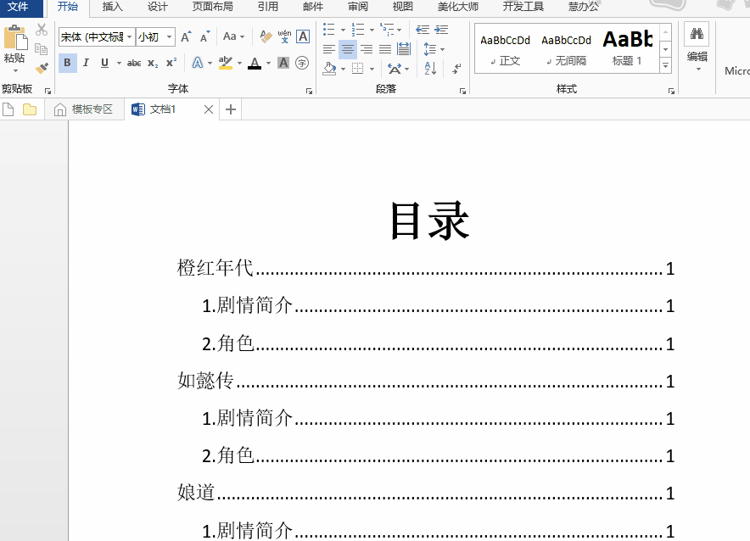
Task: Toggle Bold formatting
Action: (x=67, y=63)
